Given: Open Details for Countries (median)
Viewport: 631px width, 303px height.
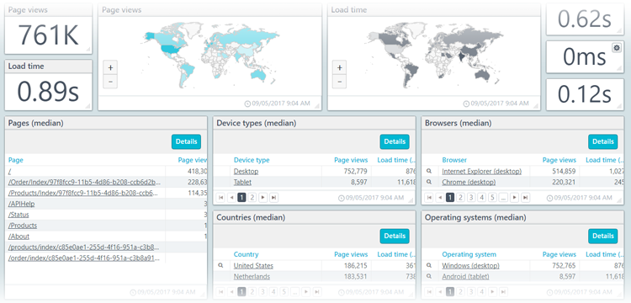Looking at the screenshot, I should (395, 236).
